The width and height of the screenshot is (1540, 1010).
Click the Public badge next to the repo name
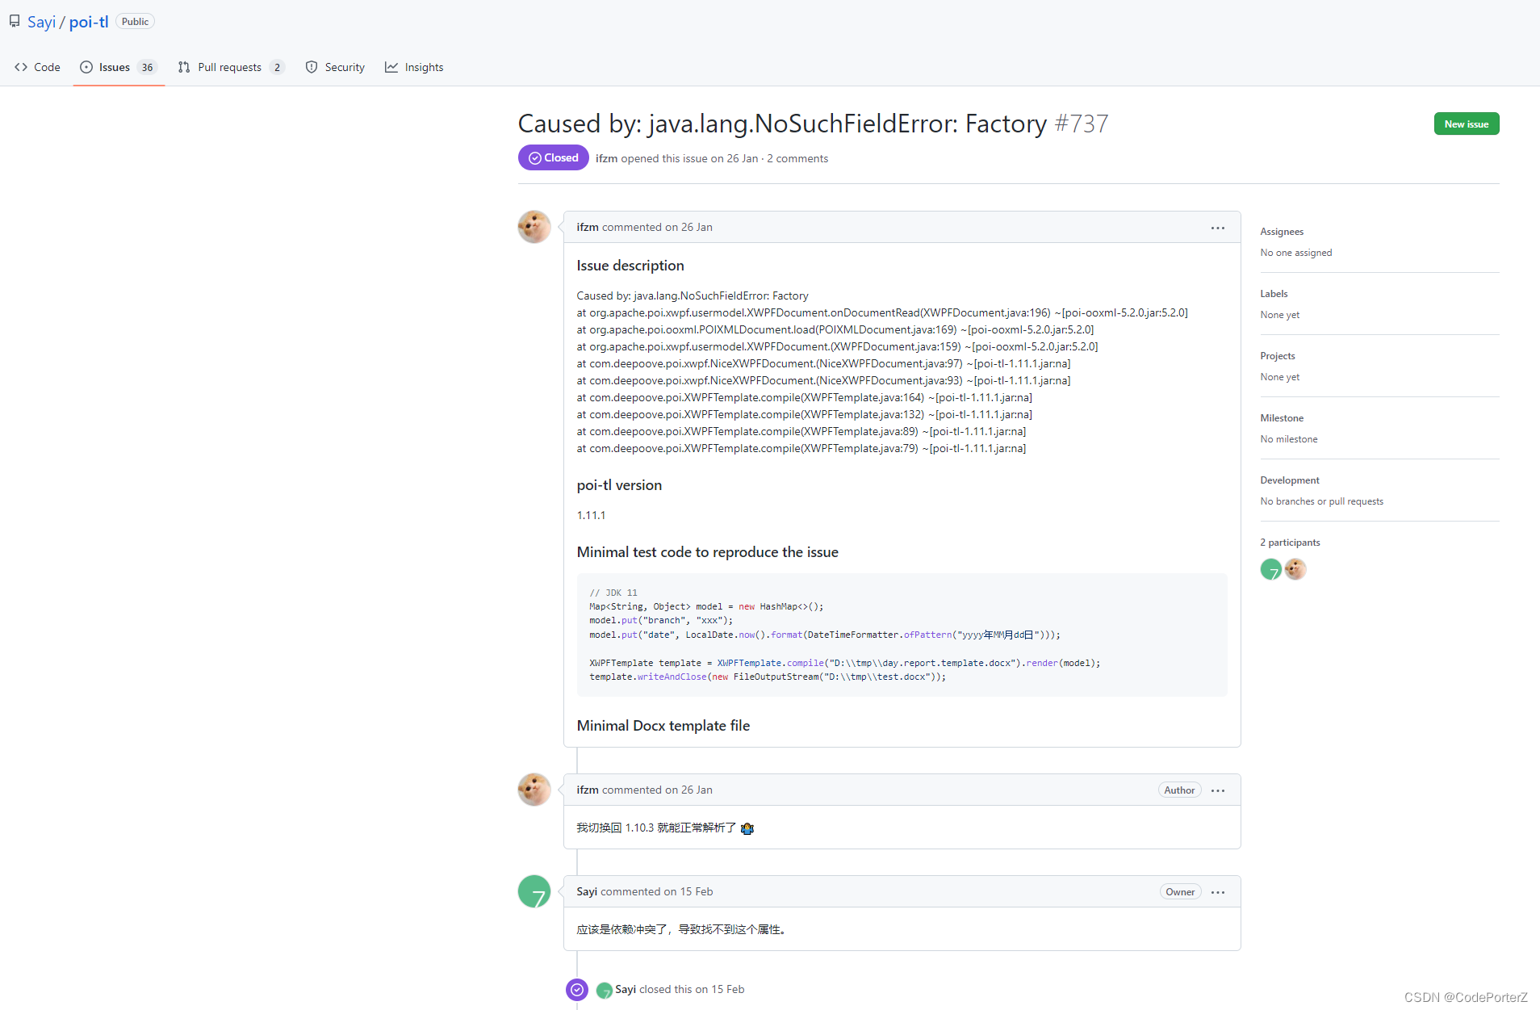tap(135, 21)
